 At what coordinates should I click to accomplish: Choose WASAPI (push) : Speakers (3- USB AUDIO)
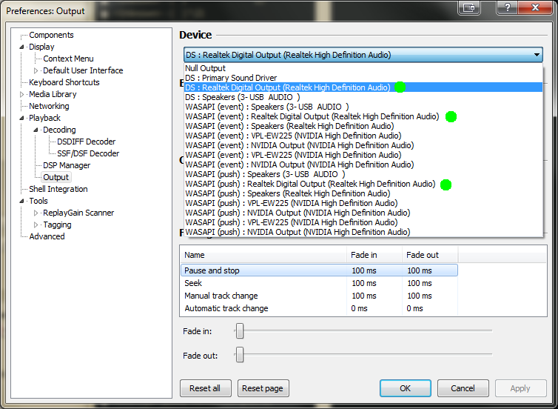point(363,174)
